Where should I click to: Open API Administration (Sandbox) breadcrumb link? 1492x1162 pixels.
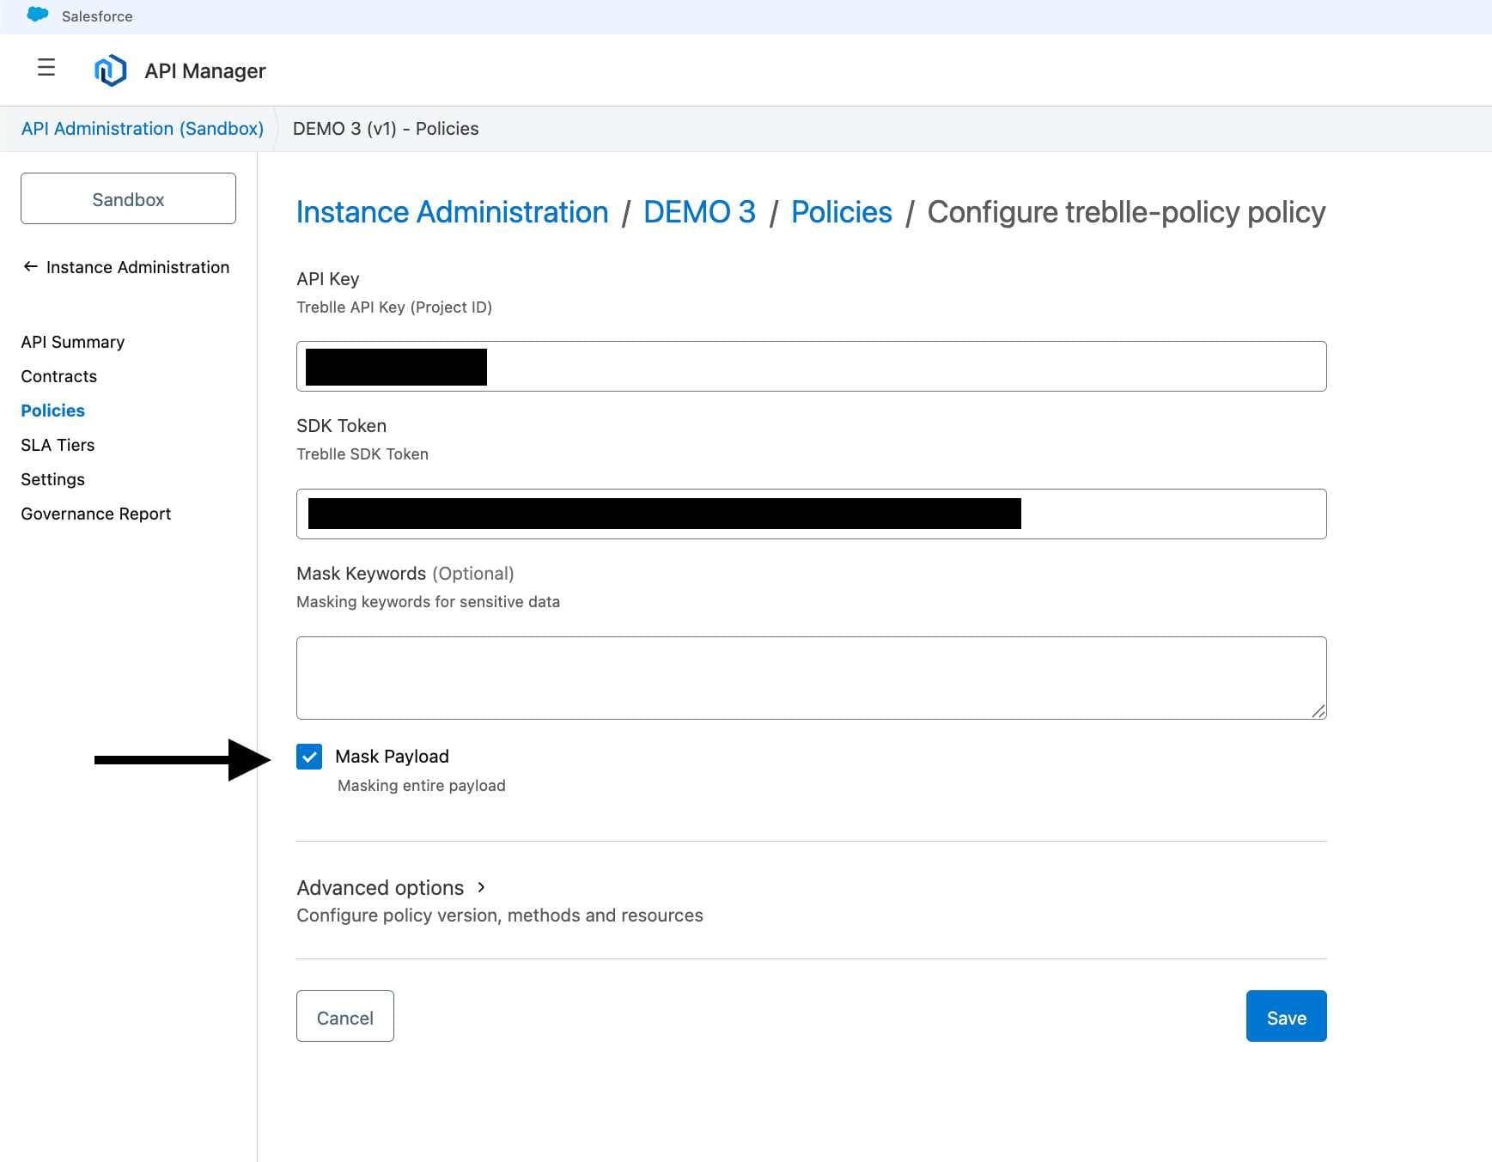143,128
